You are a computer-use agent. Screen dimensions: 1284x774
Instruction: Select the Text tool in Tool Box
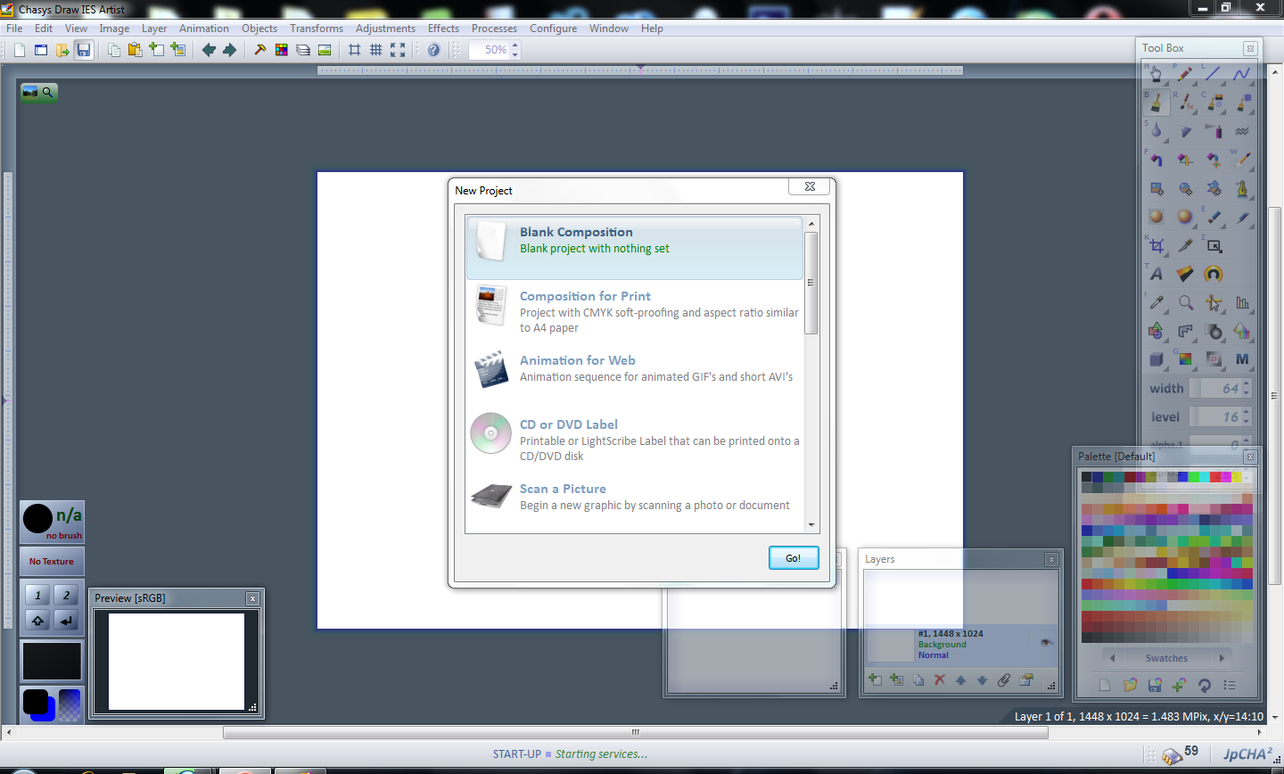point(1156,274)
